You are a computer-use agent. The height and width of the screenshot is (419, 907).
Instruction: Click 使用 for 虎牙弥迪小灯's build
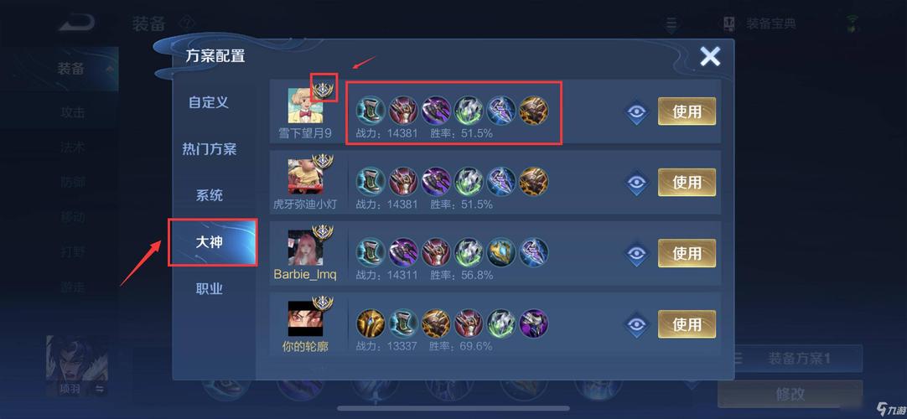click(x=687, y=182)
